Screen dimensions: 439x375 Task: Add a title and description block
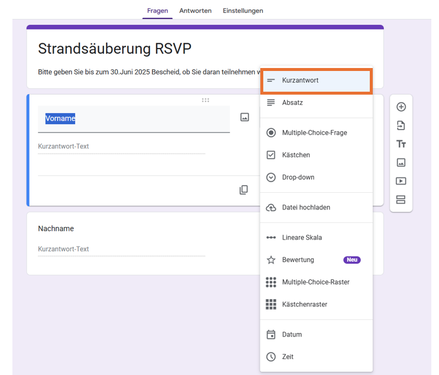pyautogui.click(x=401, y=144)
